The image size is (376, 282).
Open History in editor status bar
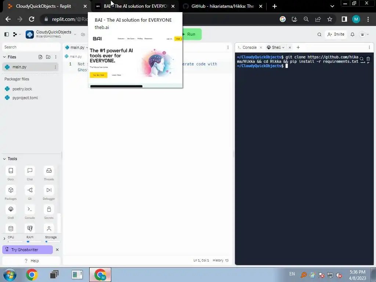[x=221, y=260]
